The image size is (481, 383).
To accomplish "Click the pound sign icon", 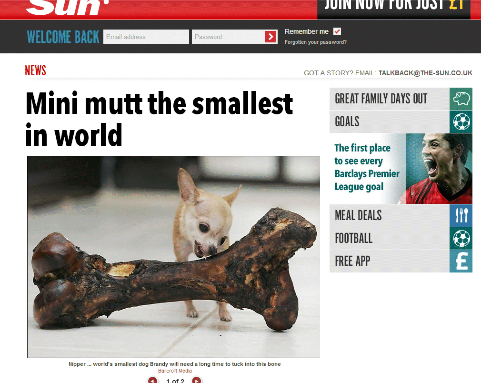I will coord(461,262).
